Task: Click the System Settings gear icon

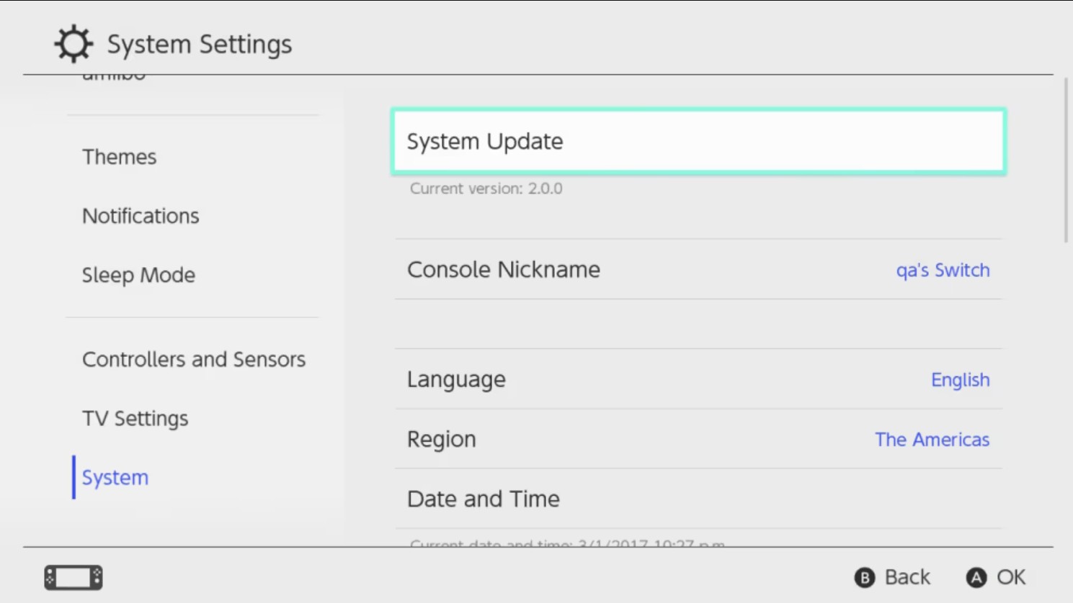Action: (x=73, y=43)
